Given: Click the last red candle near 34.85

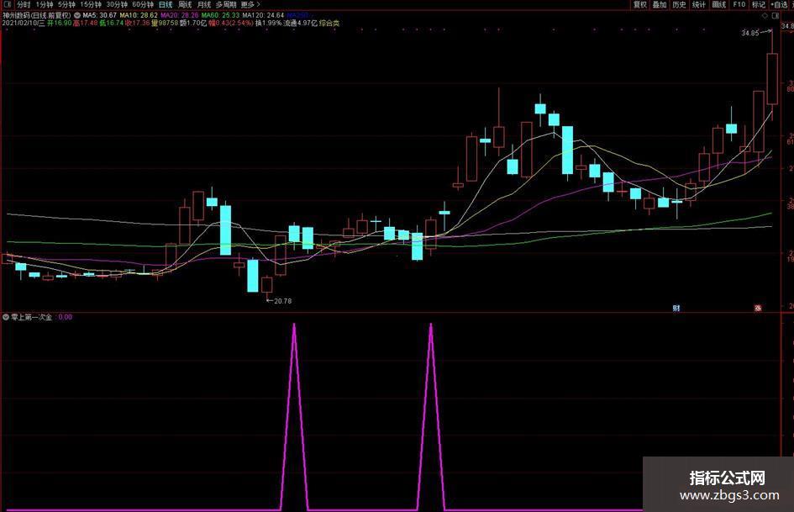Looking at the screenshot, I should (772, 78).
